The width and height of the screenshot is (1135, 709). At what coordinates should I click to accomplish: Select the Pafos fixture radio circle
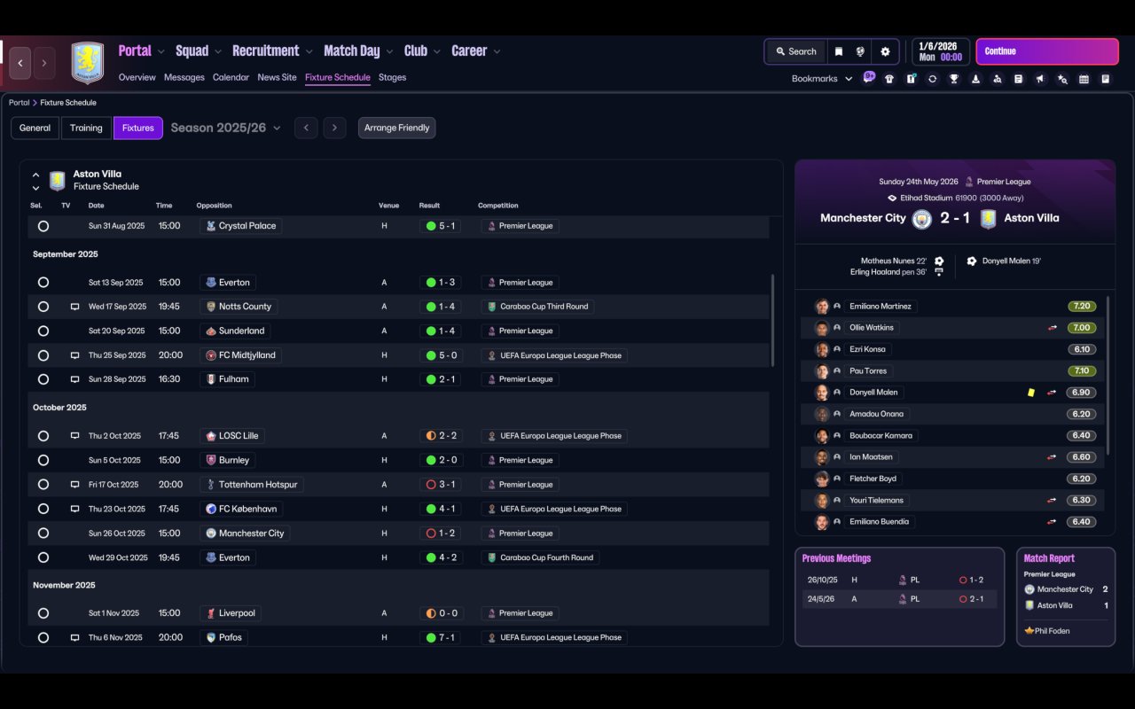coord(43,637)
